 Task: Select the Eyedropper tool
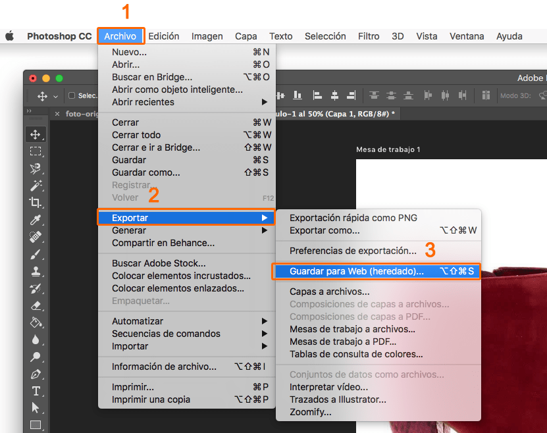[36, 220]
